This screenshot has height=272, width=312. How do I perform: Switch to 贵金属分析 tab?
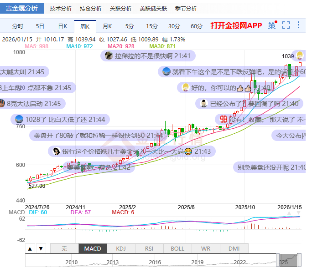coord(22,8)
